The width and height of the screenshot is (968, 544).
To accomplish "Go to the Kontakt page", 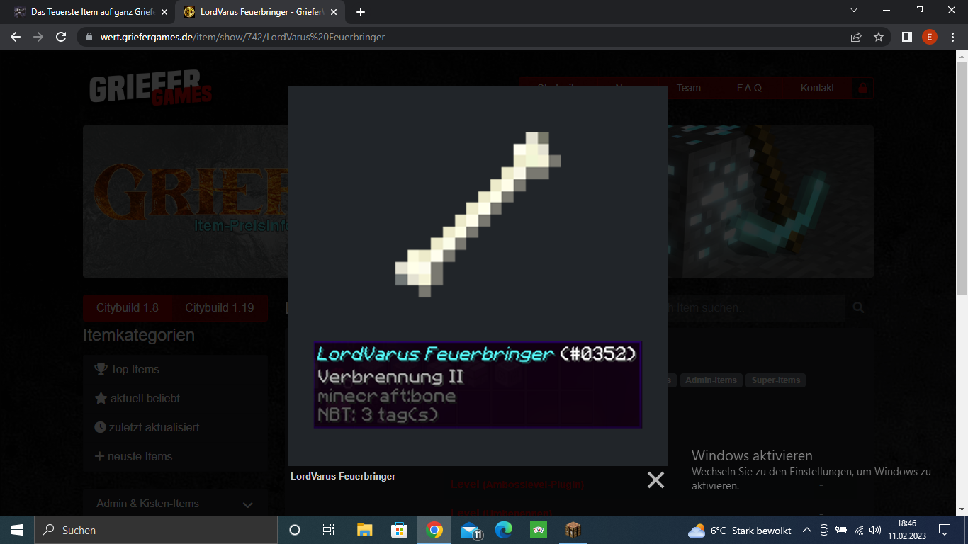I will (x=817, y=88).
